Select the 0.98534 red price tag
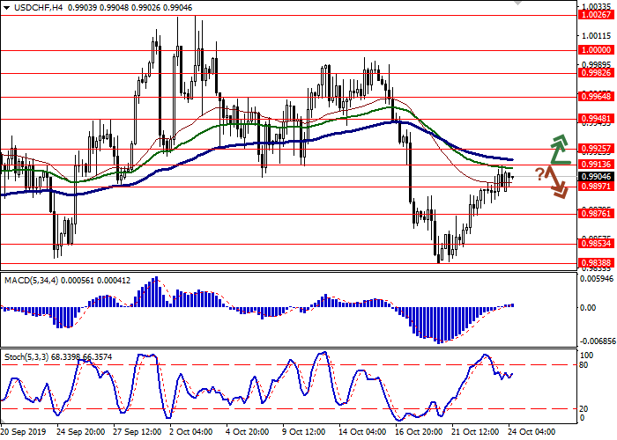The width and height of the screenshot is (617, 440). (x=596, y=242)
